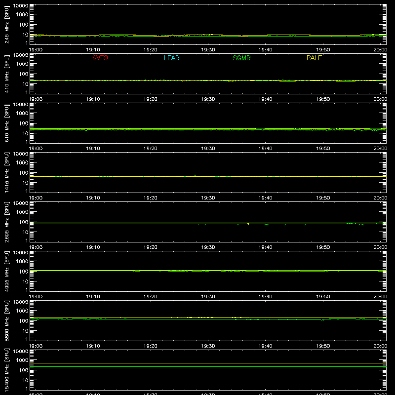The image size is (395, 395).
Task: Click the 100 tick label on 15400 MHz panel
Action: click(x=24, y=370)
